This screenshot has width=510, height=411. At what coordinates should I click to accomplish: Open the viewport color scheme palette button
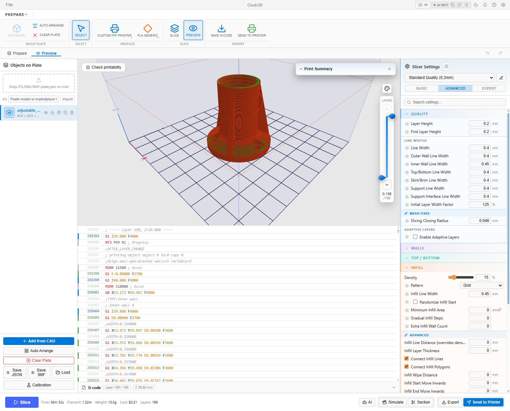click(387, 89)
